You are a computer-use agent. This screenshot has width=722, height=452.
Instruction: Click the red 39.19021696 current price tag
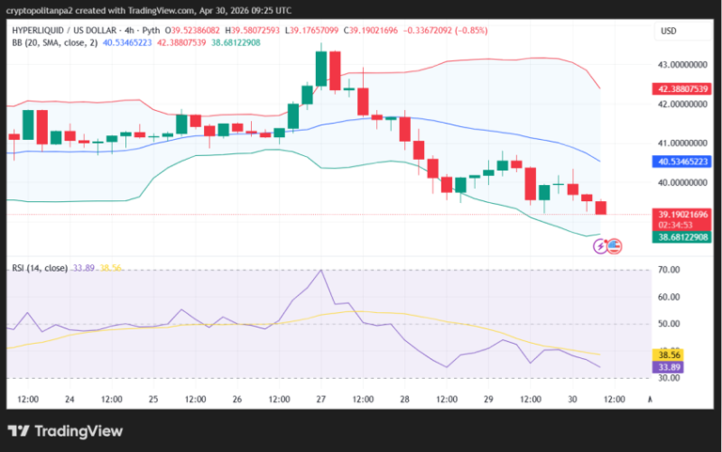(682, 214)
